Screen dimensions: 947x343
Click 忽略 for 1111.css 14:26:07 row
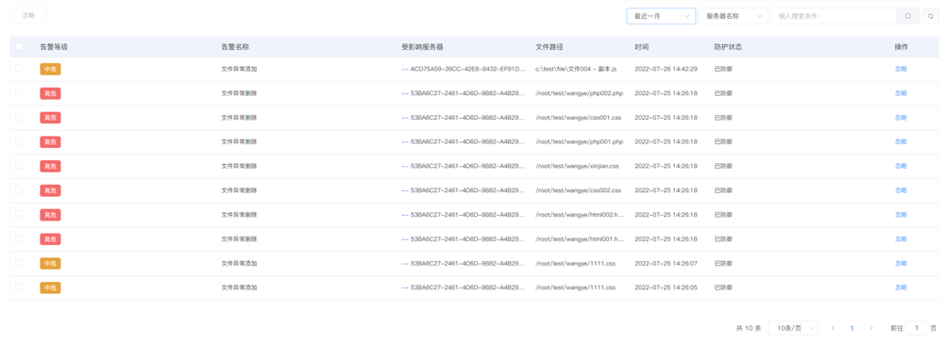(901, 263)
